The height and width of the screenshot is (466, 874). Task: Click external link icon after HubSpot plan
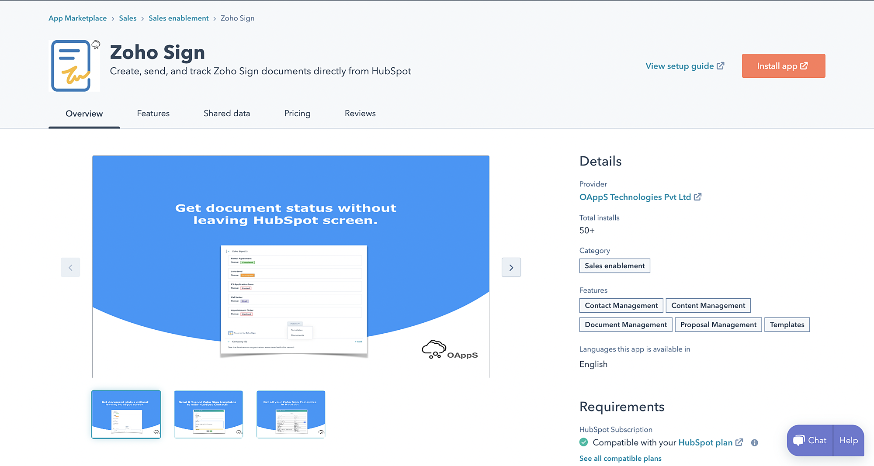coord(739,442)
